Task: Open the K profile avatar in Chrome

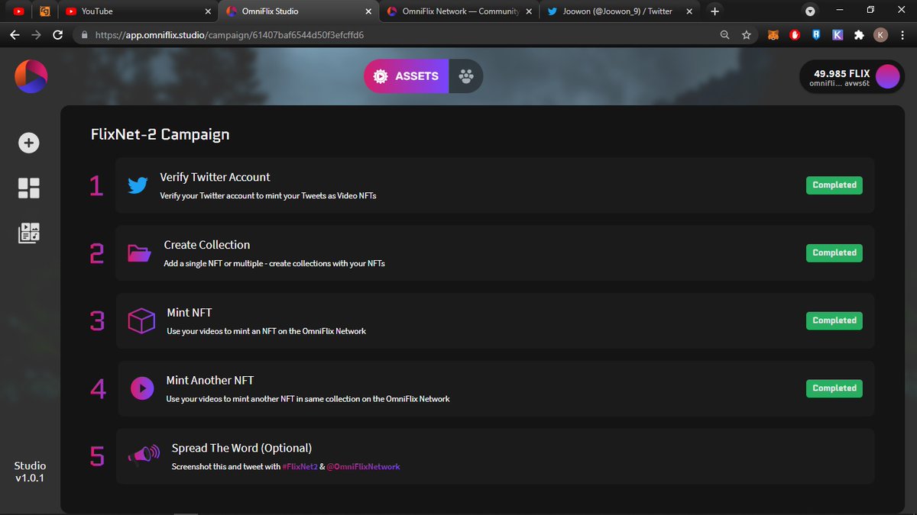Action: tap(880, 35)
